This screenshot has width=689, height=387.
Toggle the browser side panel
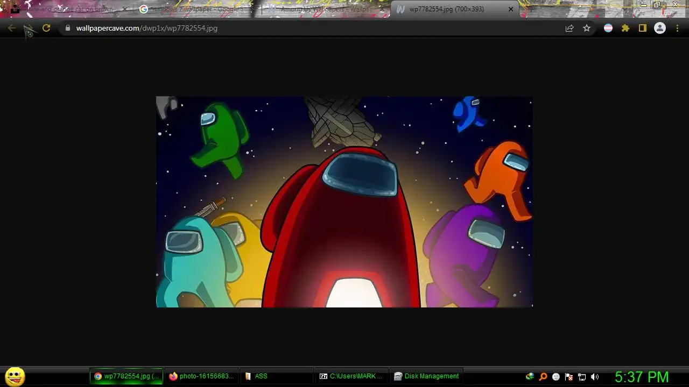click(643, 28)
